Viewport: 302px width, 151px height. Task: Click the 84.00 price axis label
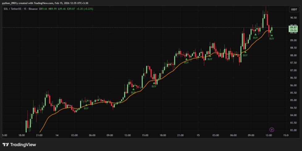pyautogui.click(x=294, y=115)
